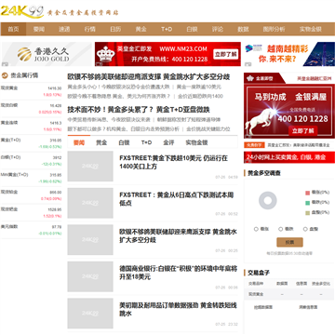Click 立即了解 in the horse banner

click(x=302, y=131)
